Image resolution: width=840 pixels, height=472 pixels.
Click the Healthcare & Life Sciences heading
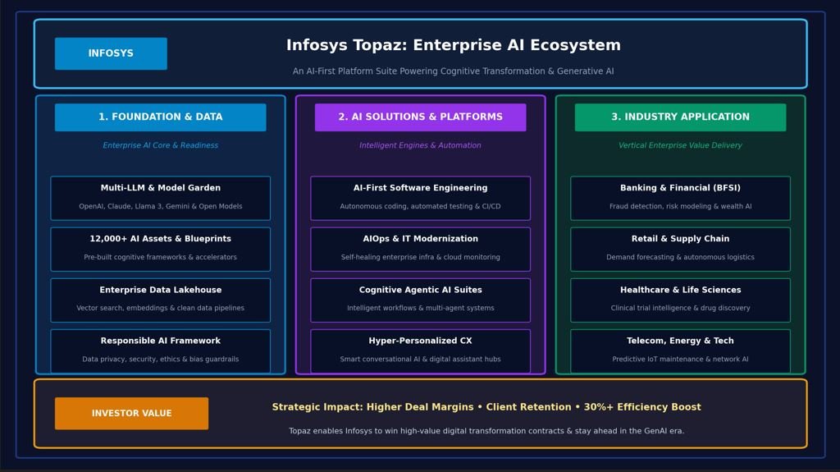click(680, 290)
